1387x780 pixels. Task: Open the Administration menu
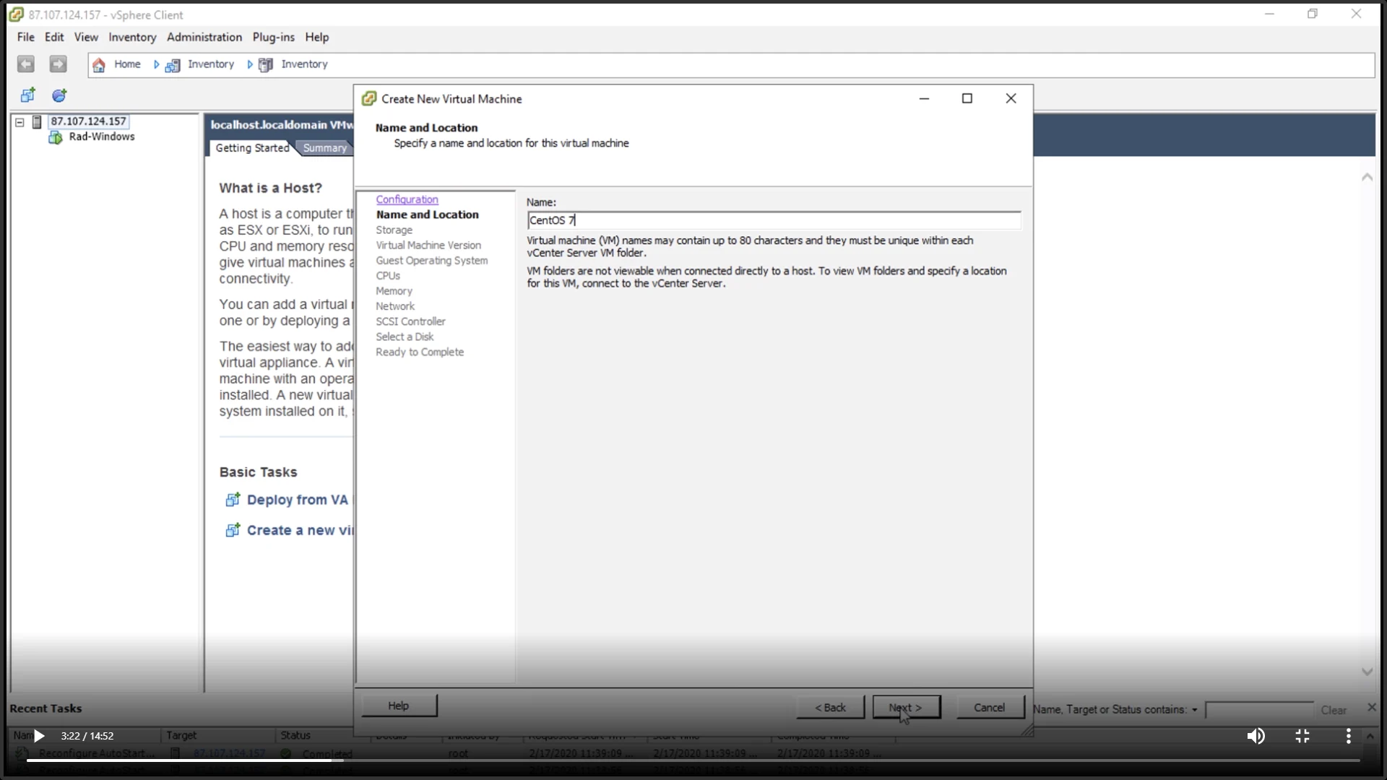(x=204, y=37)
